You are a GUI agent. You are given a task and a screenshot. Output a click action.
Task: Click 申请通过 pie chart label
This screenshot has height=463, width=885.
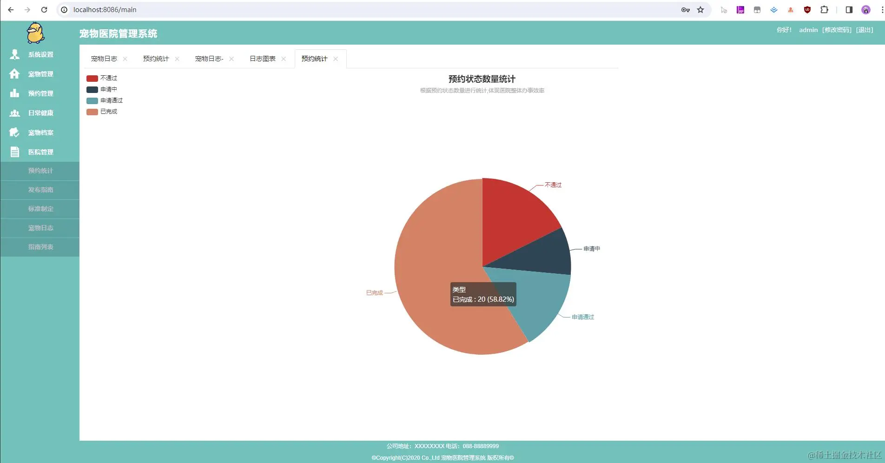pos(583,317)
